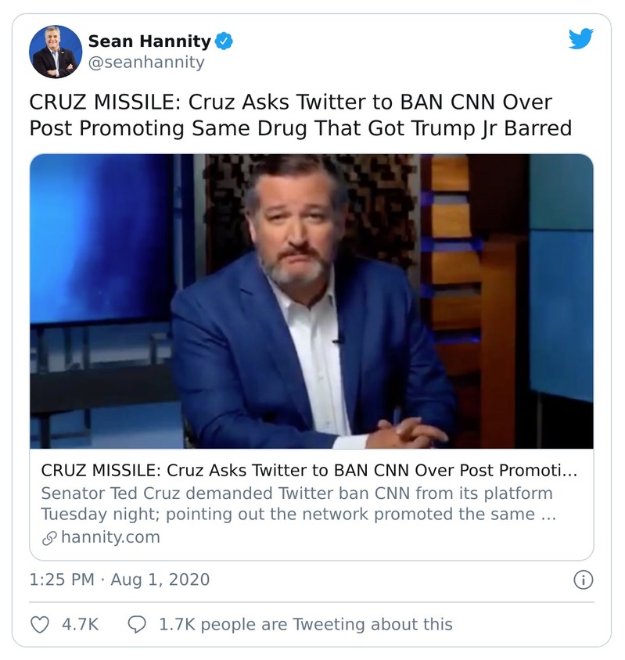Click the blue verified badge
625x660 pixels.
(223, 41)
